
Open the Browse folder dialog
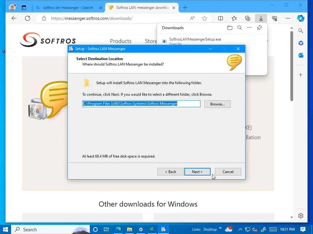[217, 104]
